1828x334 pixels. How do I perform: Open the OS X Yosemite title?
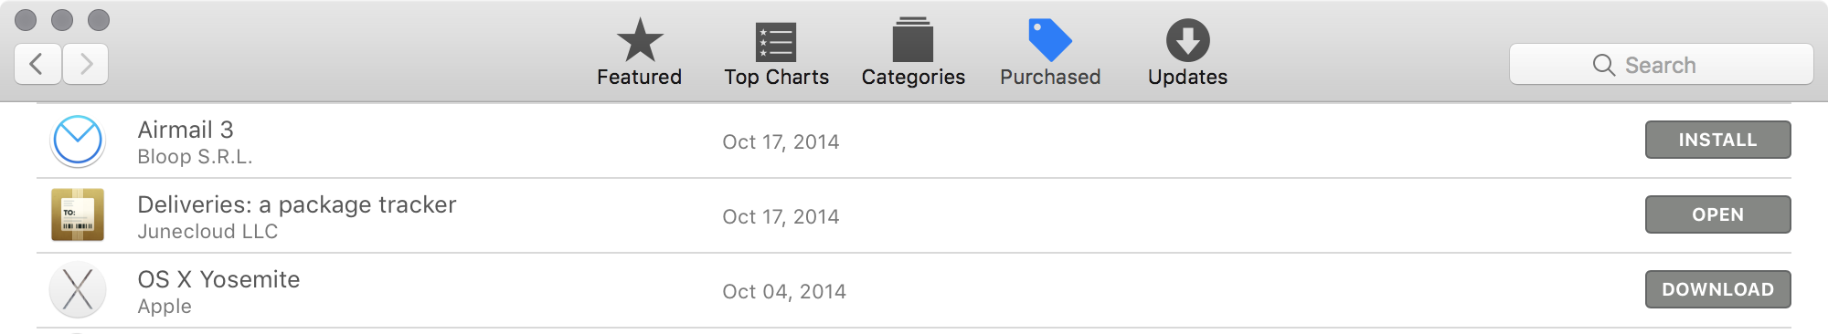(x=218, y=279)
